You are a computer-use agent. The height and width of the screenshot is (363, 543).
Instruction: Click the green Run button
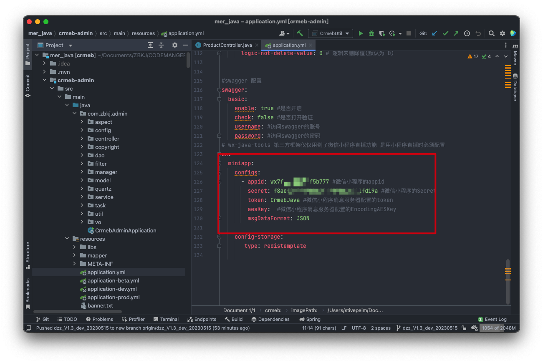point(361,33)
